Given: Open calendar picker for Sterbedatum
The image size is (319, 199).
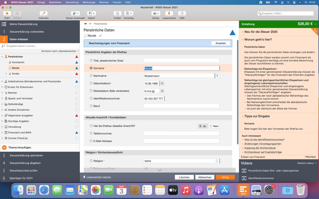Looking at the screenshot, I should tap(162, 91).
